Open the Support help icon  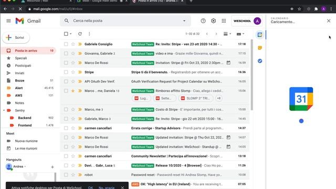click(x=203, y=21)
